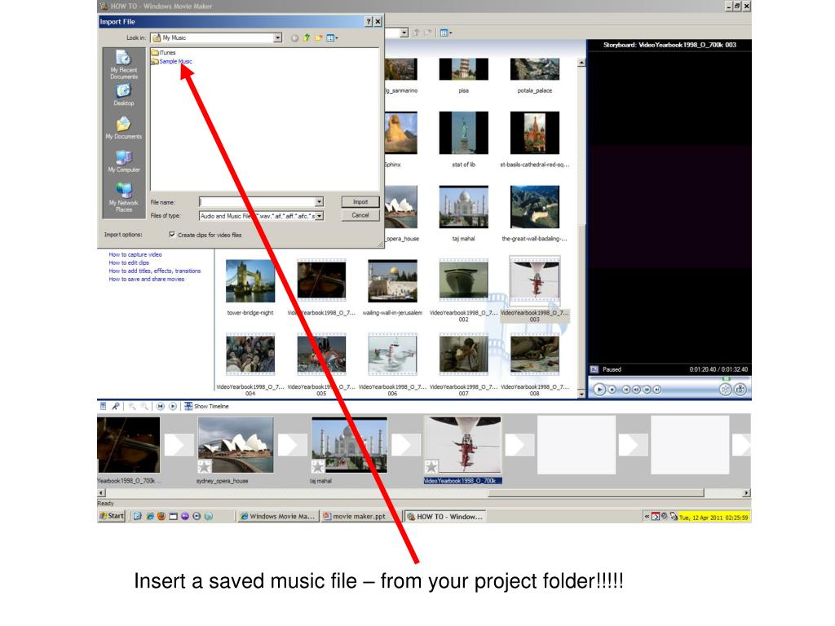Screen dimensions: 835x626
Task: Select the taj mahal collection thumbnail
Action: coord(463,206)
